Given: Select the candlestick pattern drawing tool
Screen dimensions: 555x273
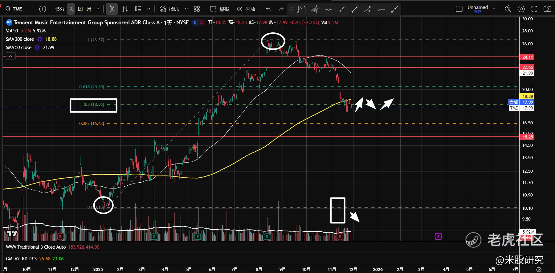Looking at the screenshot, I should pos(315,10).
